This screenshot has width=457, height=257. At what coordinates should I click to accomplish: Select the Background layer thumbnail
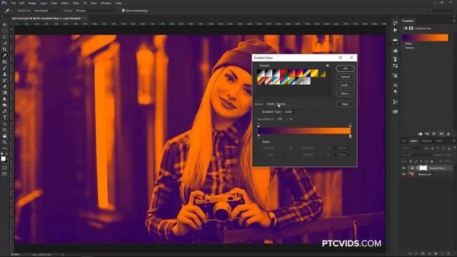click(x=411, y=174)
